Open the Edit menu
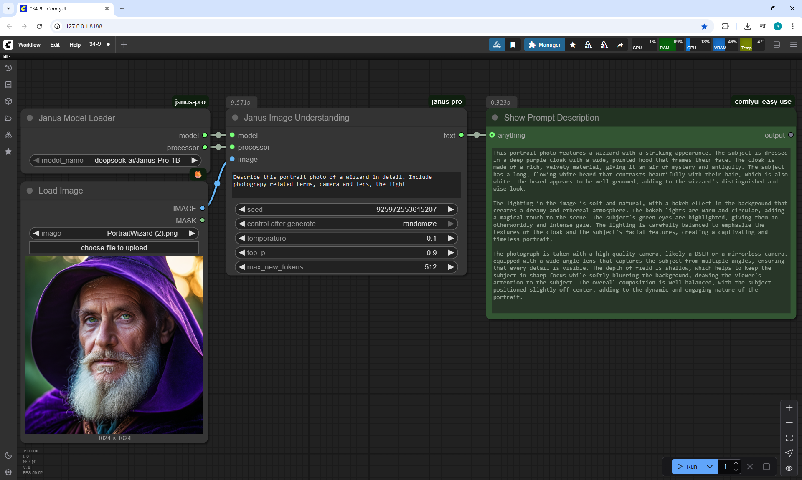Screen dimensions: 802x480 click(x=55, y=45)
